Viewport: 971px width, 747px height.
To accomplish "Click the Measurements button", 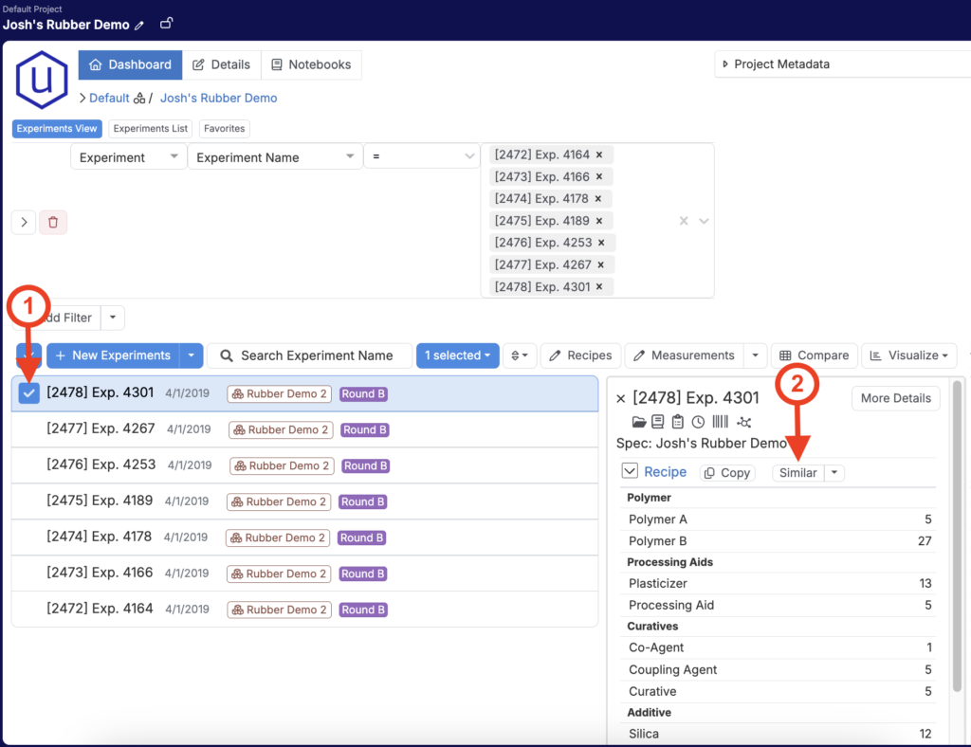I will (x=685, y=355).
